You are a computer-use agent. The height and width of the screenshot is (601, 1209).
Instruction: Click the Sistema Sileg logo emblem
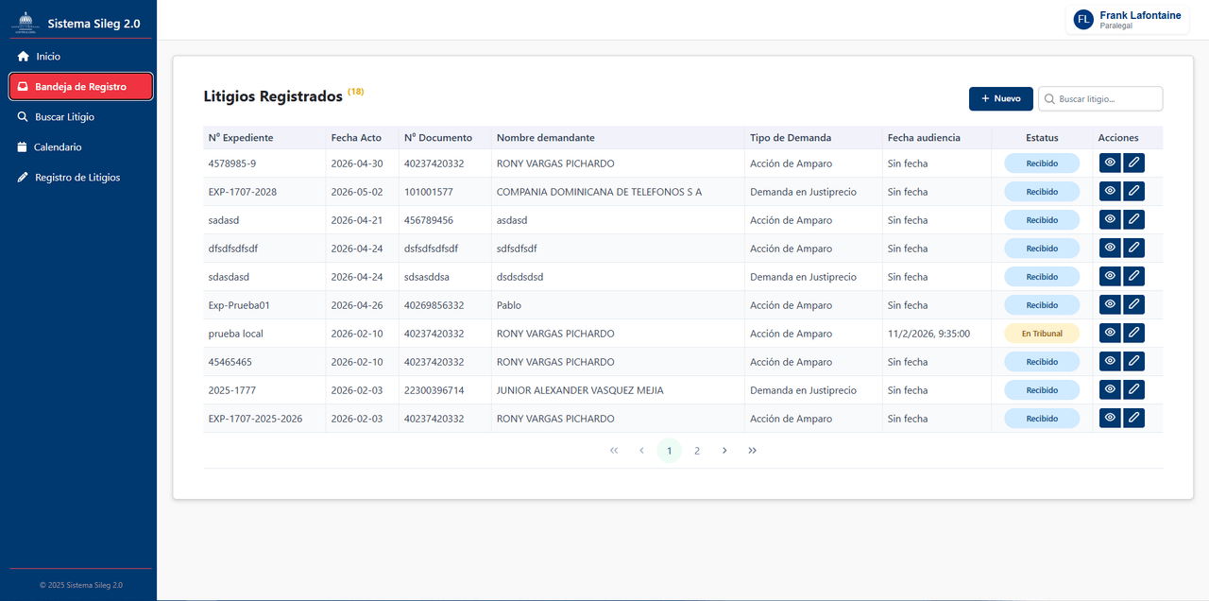(x=26, y=23)
